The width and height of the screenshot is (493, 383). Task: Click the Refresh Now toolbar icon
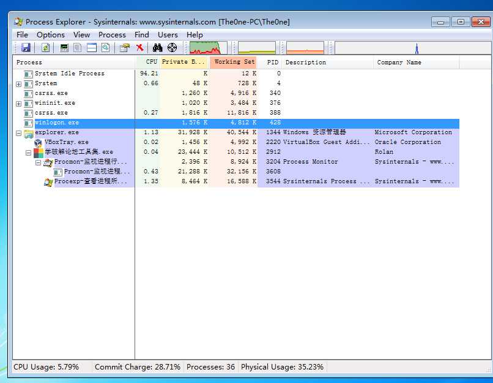(46, 48)
